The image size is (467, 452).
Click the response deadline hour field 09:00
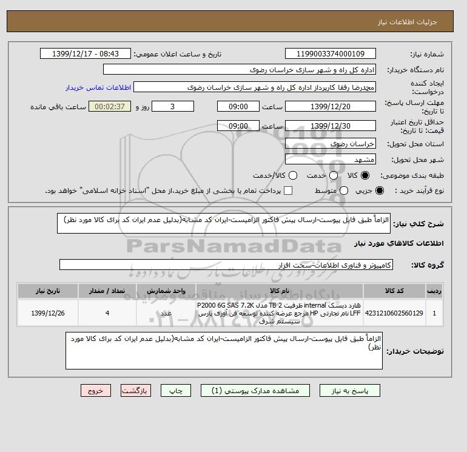238,106
